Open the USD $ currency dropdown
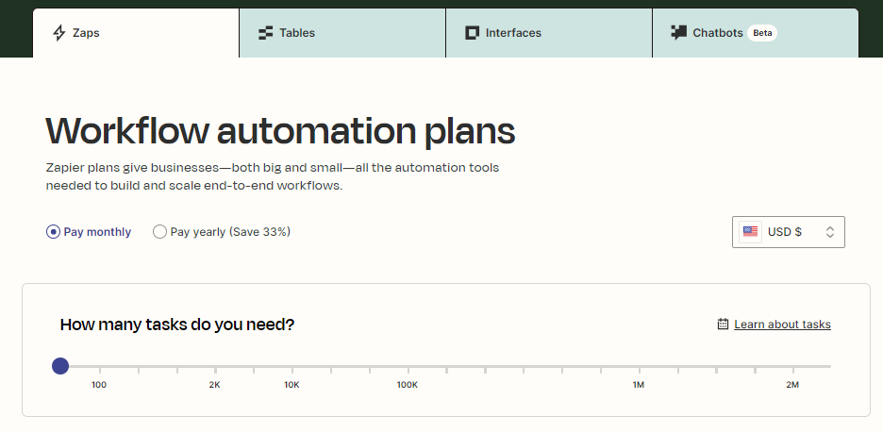 click(789, 231)
